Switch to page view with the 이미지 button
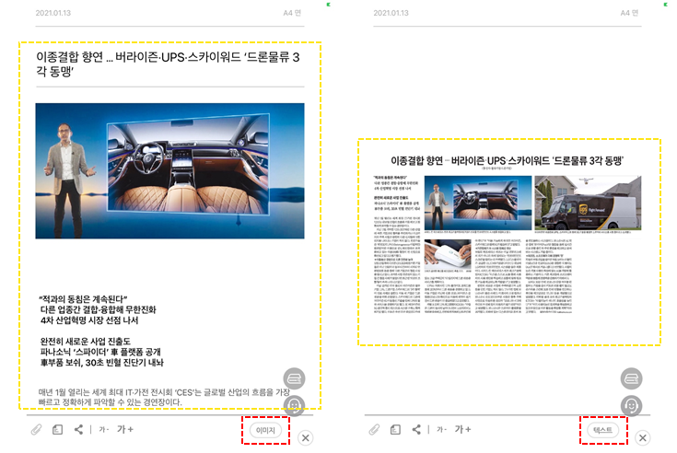The image size is (677, 453). (x=265, y=430)
